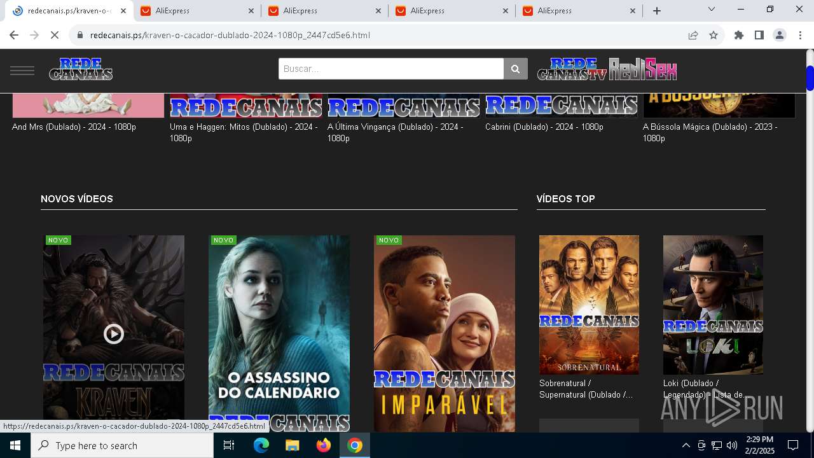Close the redecanais.ps tab
Viewport: 814px width, 458px height.
pos(123,11)
